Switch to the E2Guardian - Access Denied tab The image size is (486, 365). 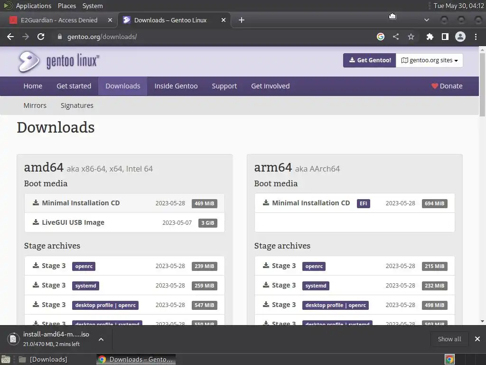[x=58, y=20]
